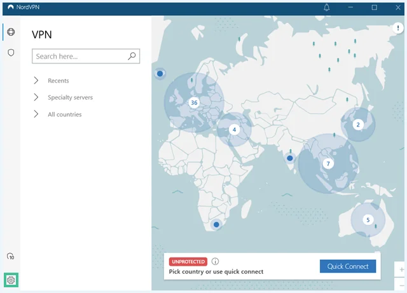
Task: Minimize the NordVPN window
Action: (350, 7)
